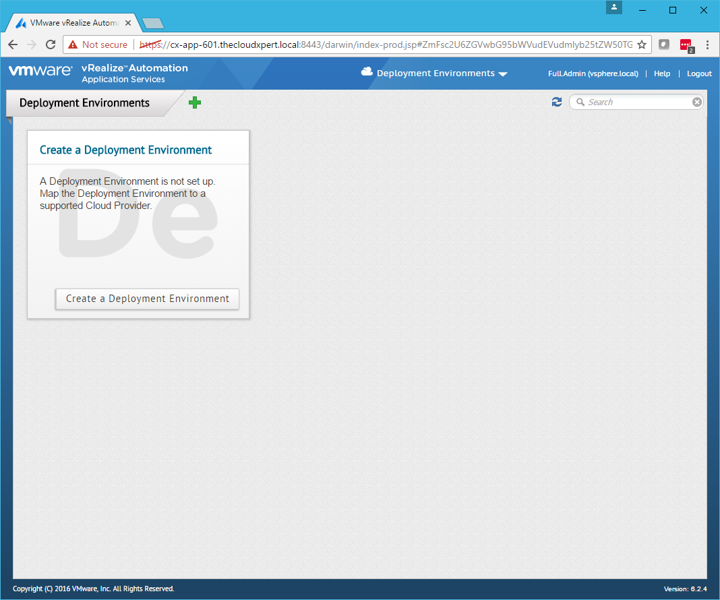Open the Chrome user profile icon
Image resolution: width=720 pixels, height=600 pixels.
pyautogui.click(x=614, y=7)
